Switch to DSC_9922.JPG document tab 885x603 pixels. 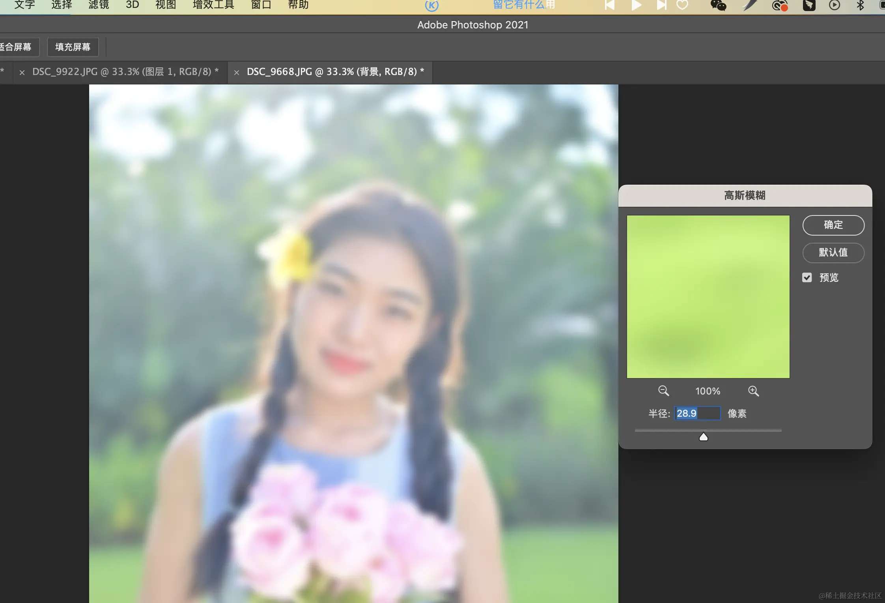tap(125, 71)
